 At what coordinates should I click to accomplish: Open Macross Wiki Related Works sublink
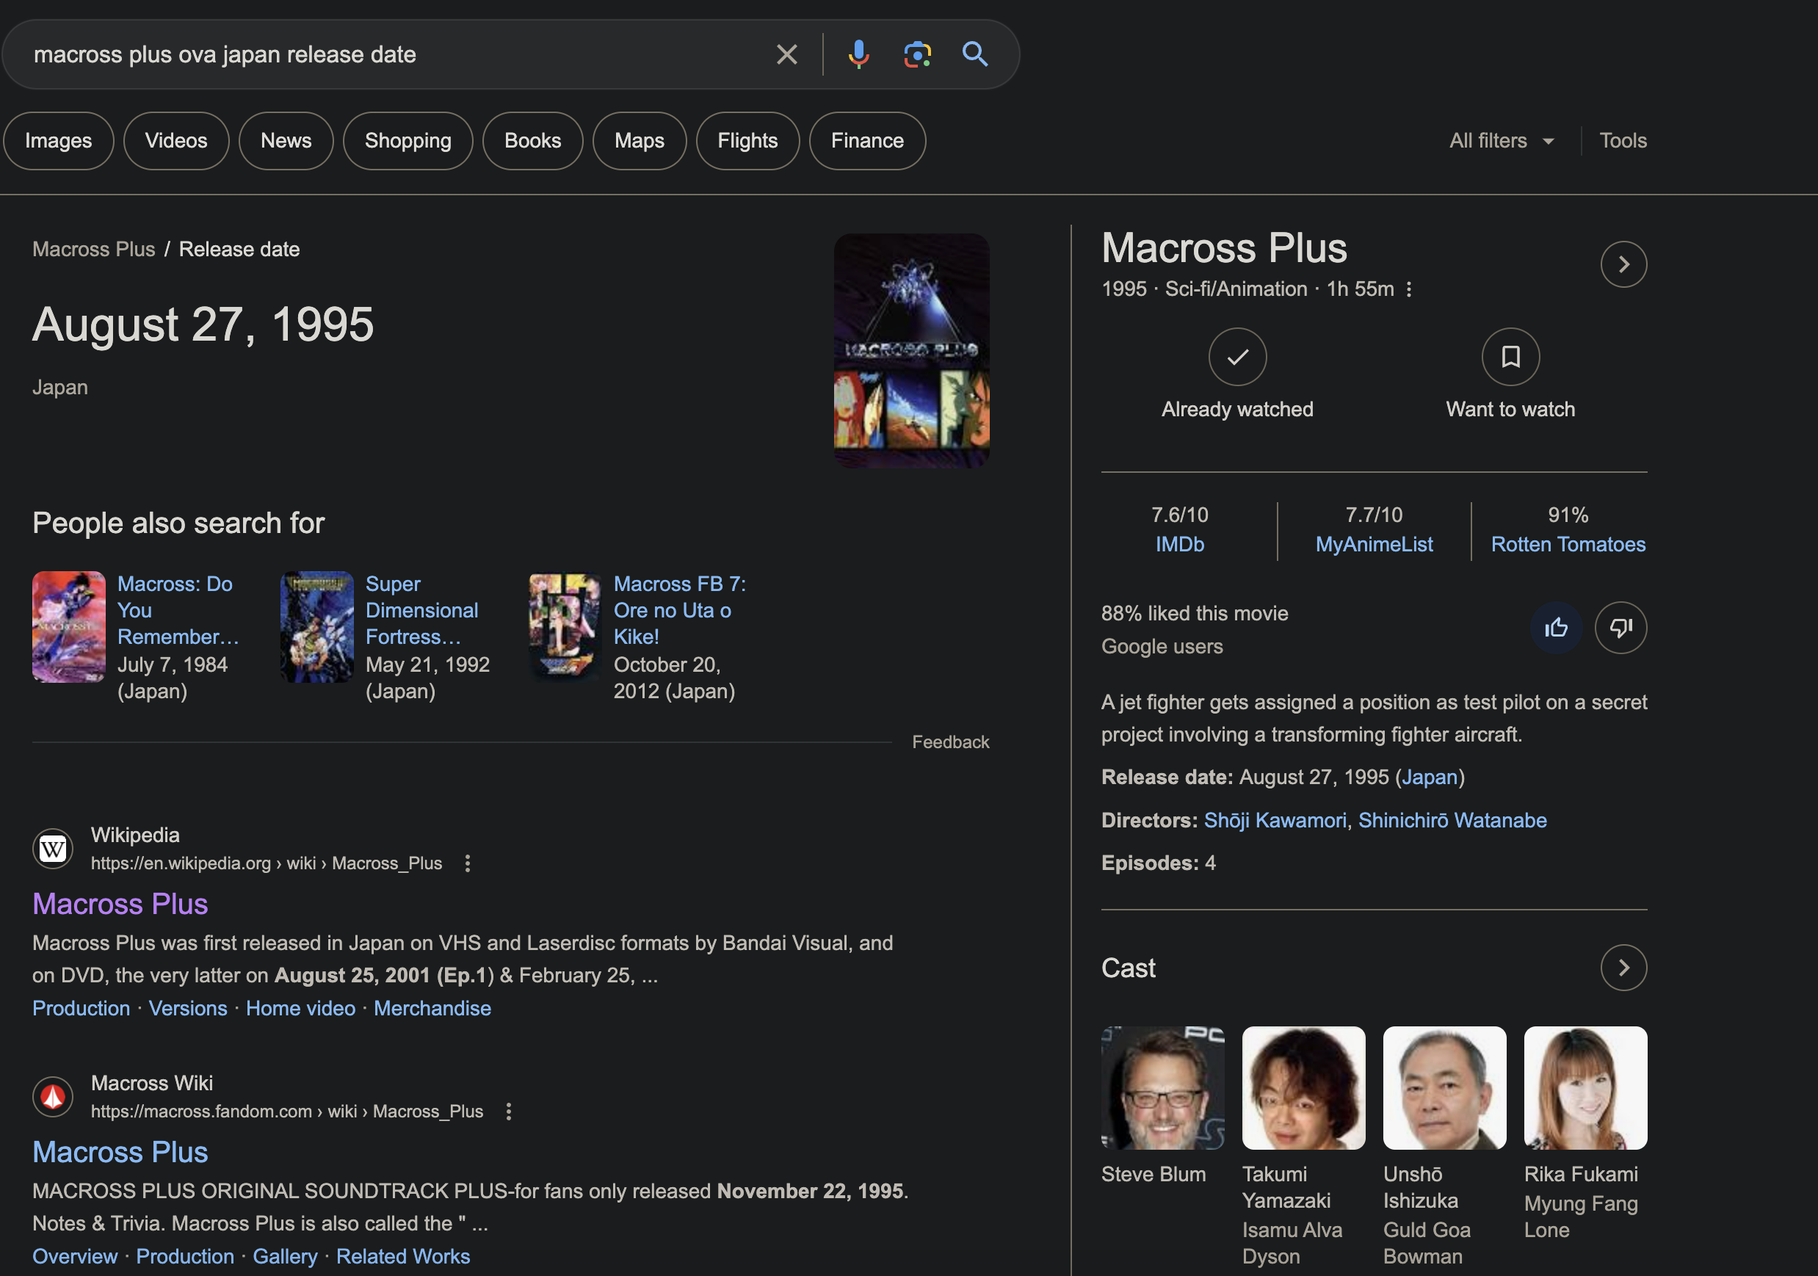[x=403, y=1256]
